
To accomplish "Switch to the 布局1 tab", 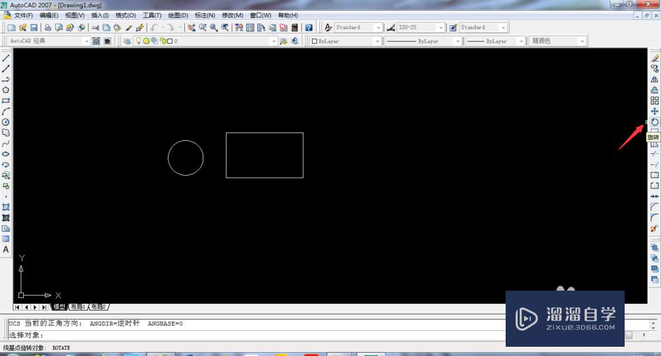I will pos(77,306).
